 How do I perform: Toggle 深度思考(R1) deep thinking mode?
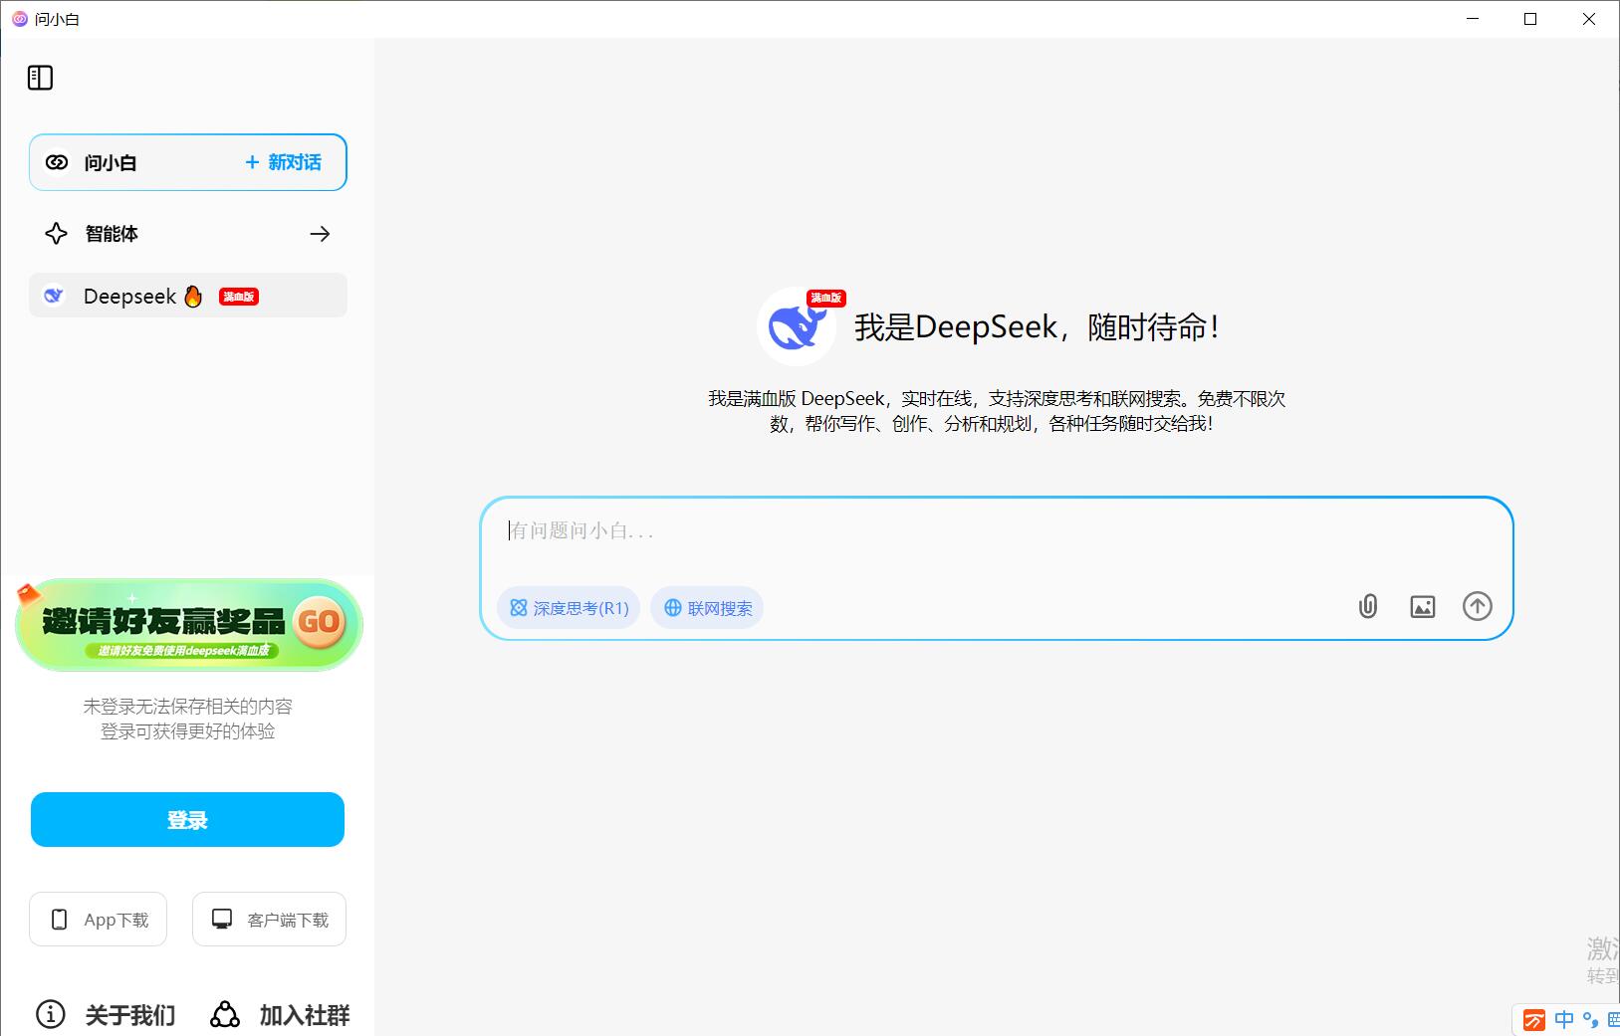pyautogui.click(x=569, y=608)
